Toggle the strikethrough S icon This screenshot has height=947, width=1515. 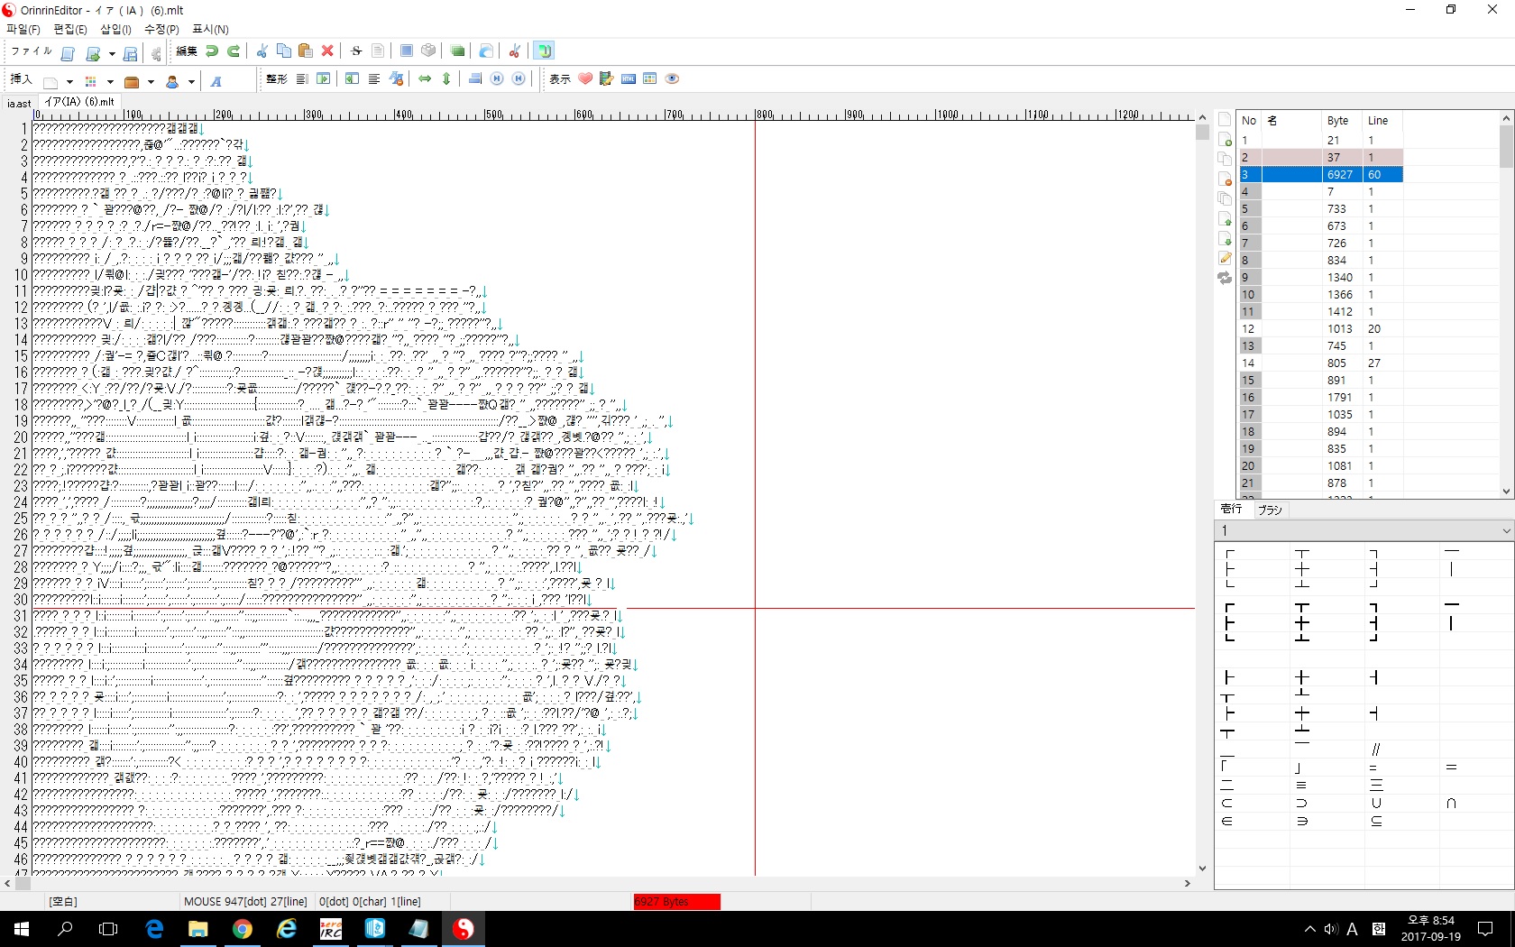coord(356,51)
